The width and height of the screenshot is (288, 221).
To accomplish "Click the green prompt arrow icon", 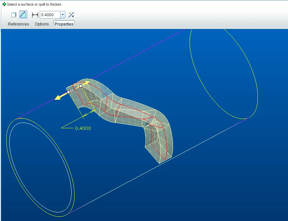I will [x=4, y=4].
